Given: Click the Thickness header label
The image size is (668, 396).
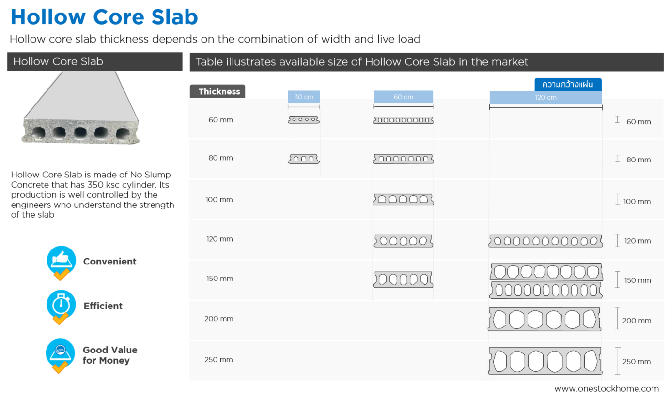Looking at the screenshot, I should (x=217, y=91).
